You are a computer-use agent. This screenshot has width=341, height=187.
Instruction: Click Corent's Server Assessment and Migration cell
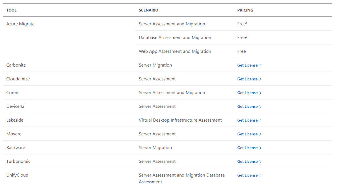tap(172, 93)
